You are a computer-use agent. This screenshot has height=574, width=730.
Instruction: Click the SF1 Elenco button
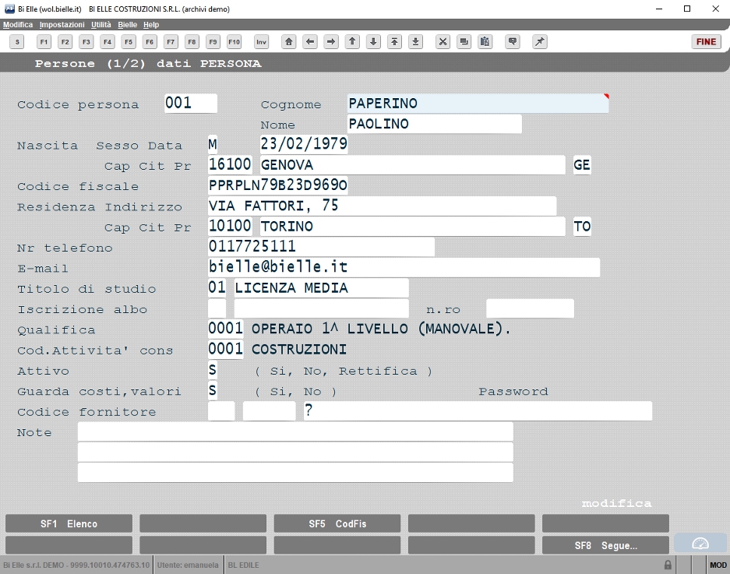[x=69, y=523]
